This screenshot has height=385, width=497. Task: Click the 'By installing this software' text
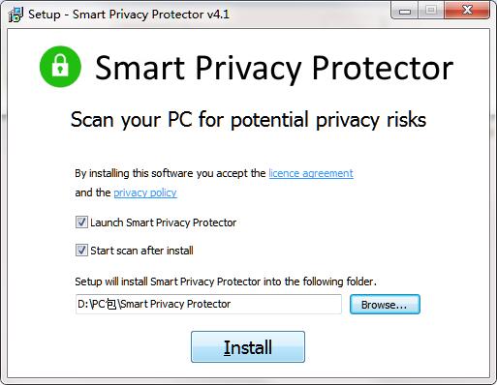click(x=171, y=173)
